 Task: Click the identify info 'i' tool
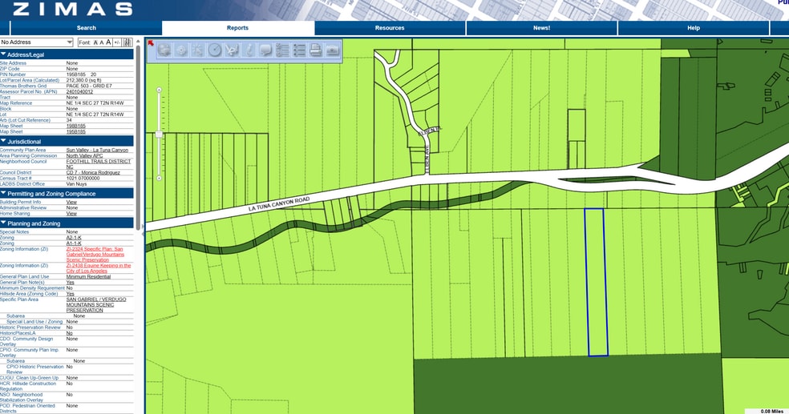[249, 50]
